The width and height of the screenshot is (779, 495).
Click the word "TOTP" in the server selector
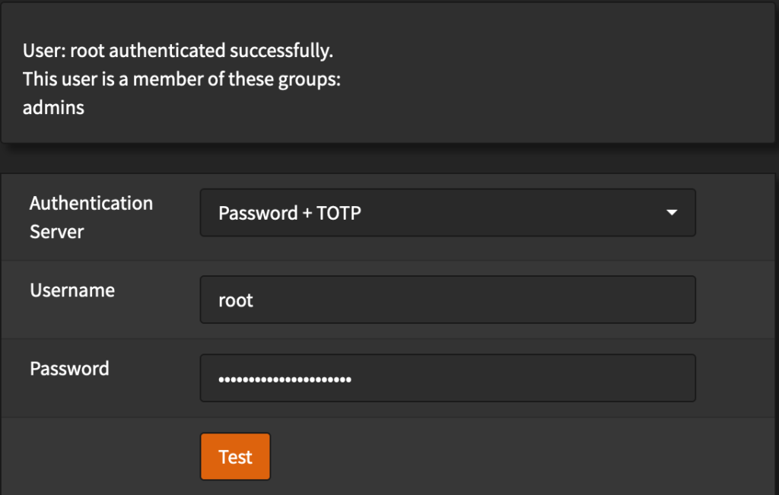(x=341, y=214)
